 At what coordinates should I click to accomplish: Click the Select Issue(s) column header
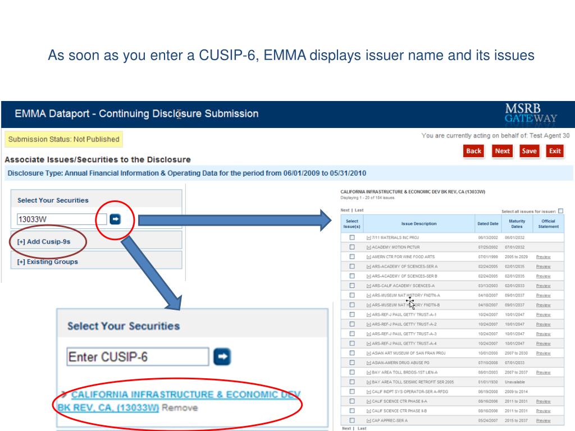tap(352, 223)
